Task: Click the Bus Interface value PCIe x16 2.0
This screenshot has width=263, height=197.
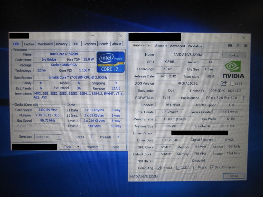Action: point(221,98)
